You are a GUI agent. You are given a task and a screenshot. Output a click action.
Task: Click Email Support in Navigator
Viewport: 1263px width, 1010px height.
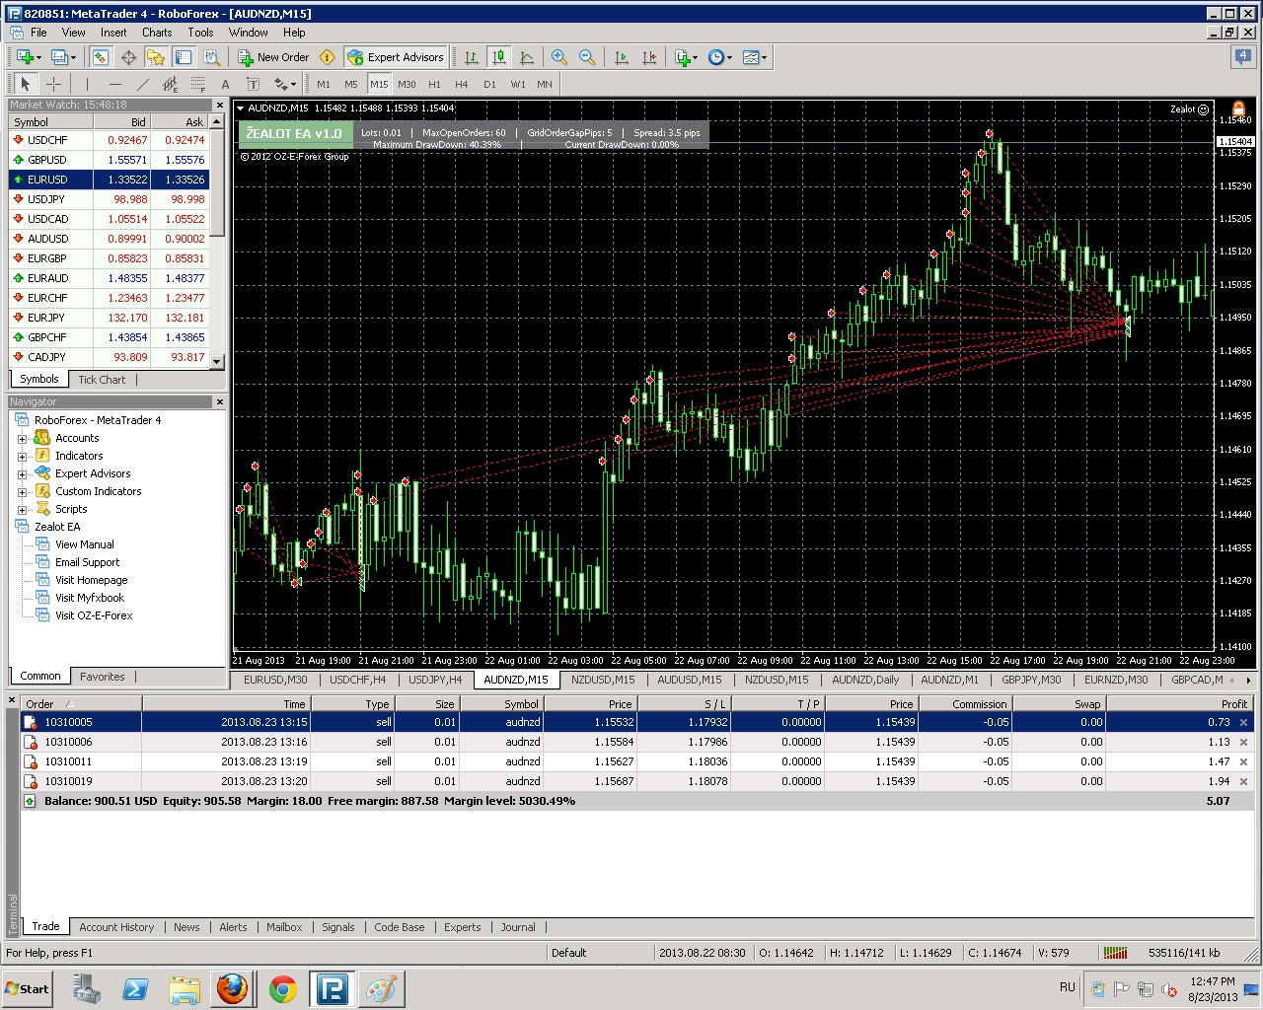87,562
